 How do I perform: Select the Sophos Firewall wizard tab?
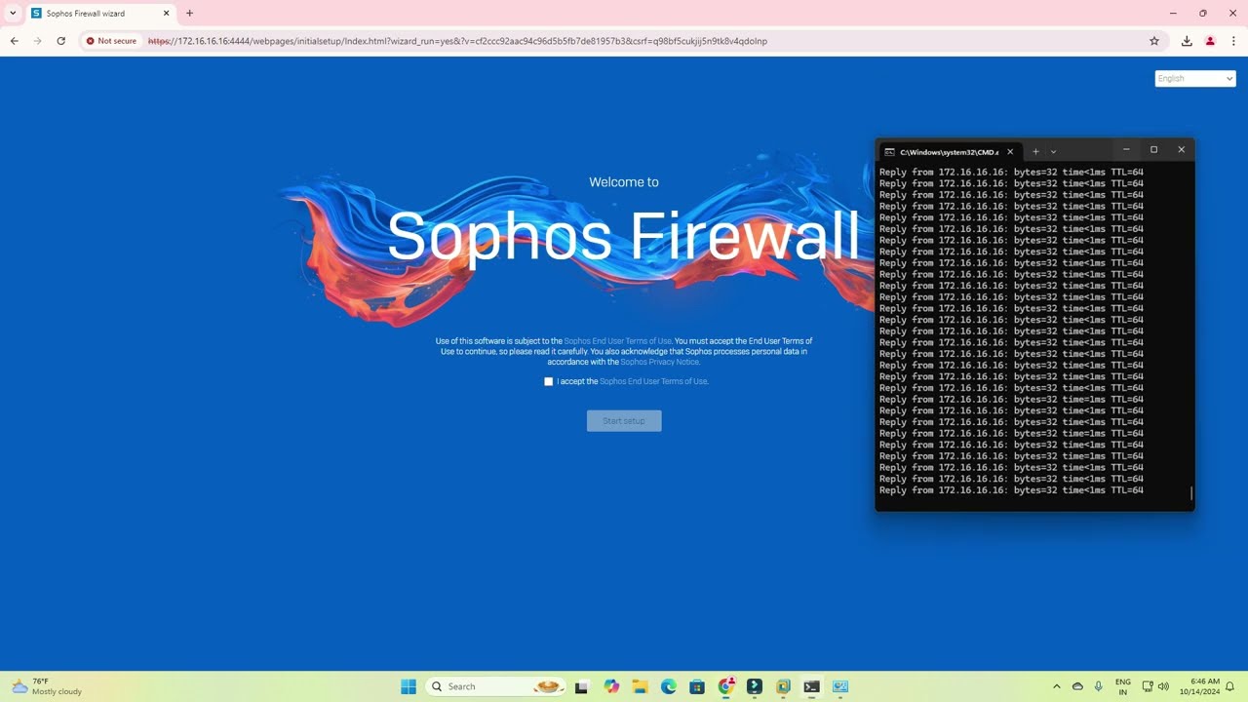pos(100,14)
